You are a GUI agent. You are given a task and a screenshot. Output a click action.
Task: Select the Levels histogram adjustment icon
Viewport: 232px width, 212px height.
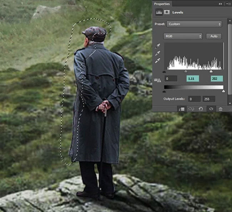[159, 12]
